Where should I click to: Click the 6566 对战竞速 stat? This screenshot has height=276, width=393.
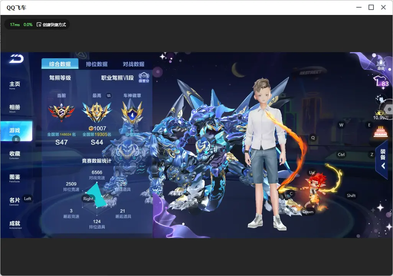point(97,175)
